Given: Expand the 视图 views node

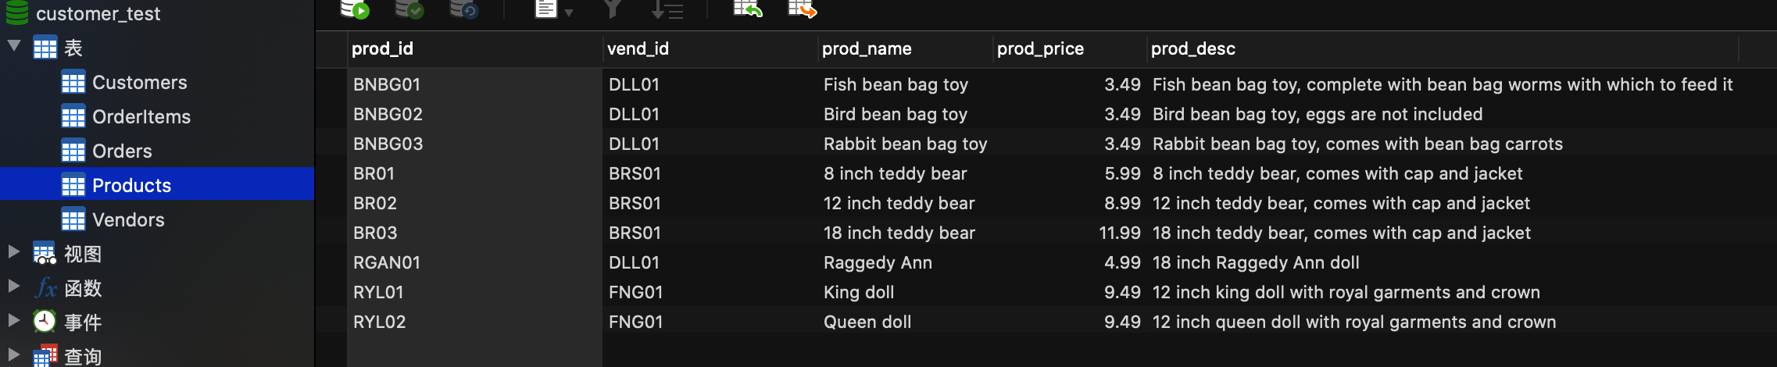Looking at the screenshot, I should tap(13, 251).
